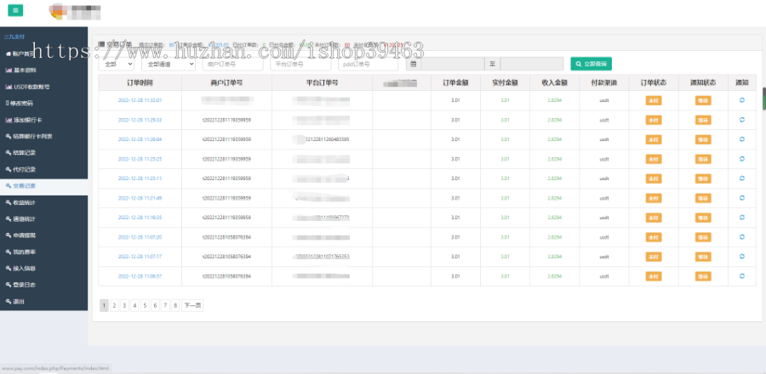Click the end date field after 至
The width and height of the screenshot is (766, 374).
point(532,64)
